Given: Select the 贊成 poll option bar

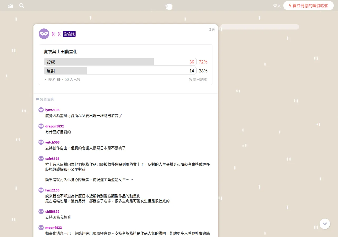Looking at the screenshot, I should tap(120, 62).
